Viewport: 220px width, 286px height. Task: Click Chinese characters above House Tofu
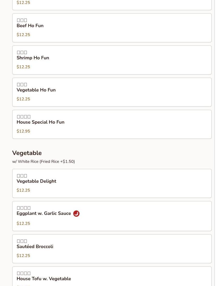click(24, 273)
